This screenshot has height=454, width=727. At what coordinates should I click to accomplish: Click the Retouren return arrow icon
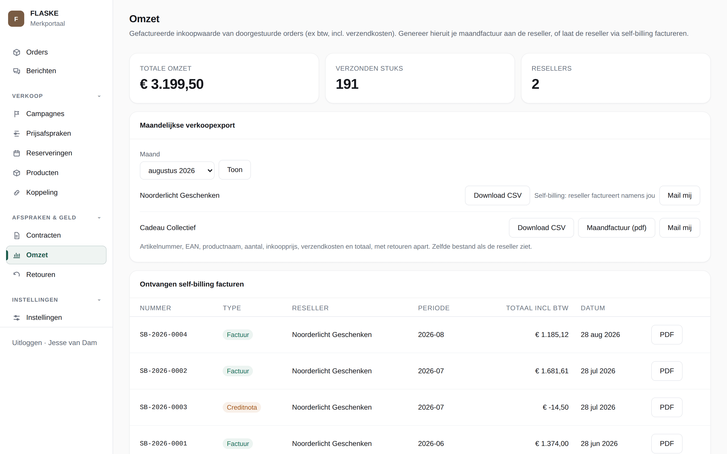pos(17,274)
